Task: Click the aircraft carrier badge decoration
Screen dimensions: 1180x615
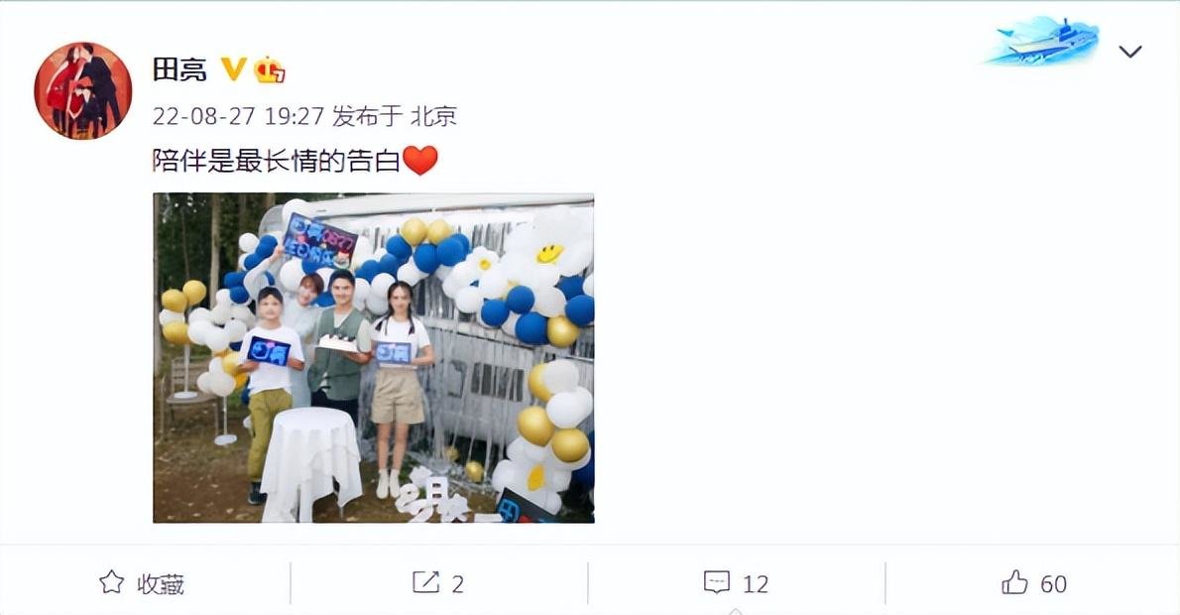Action: [1042, 41]
